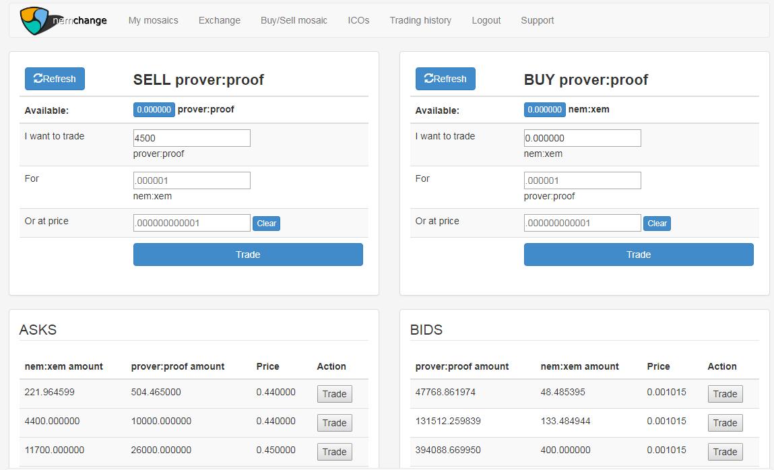Open Buy/Sell mosaic page
This screenshot has width=774, height=470.
(294, 20)
